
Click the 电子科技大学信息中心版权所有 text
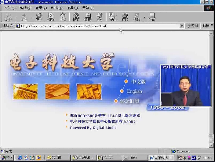[103, 121]
